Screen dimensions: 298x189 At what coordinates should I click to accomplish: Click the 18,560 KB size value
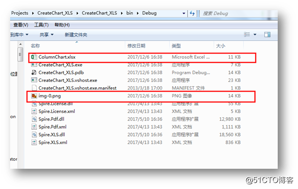pos(230,135)
